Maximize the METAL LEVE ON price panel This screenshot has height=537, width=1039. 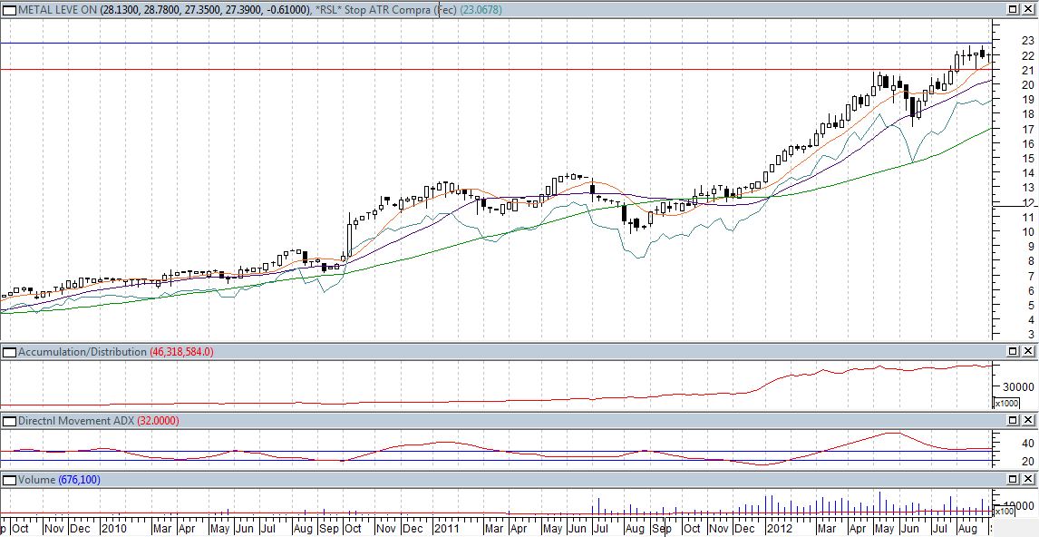(x=1014, y=9)
